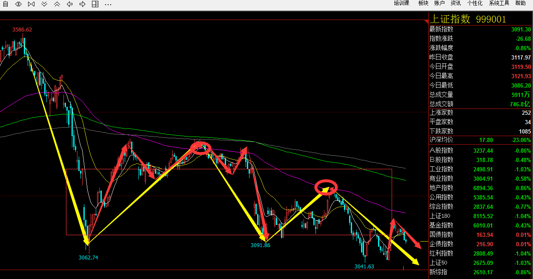Screen dimensions: 533x279
Task: Select the 上证180 row
Action: (480, 216)
